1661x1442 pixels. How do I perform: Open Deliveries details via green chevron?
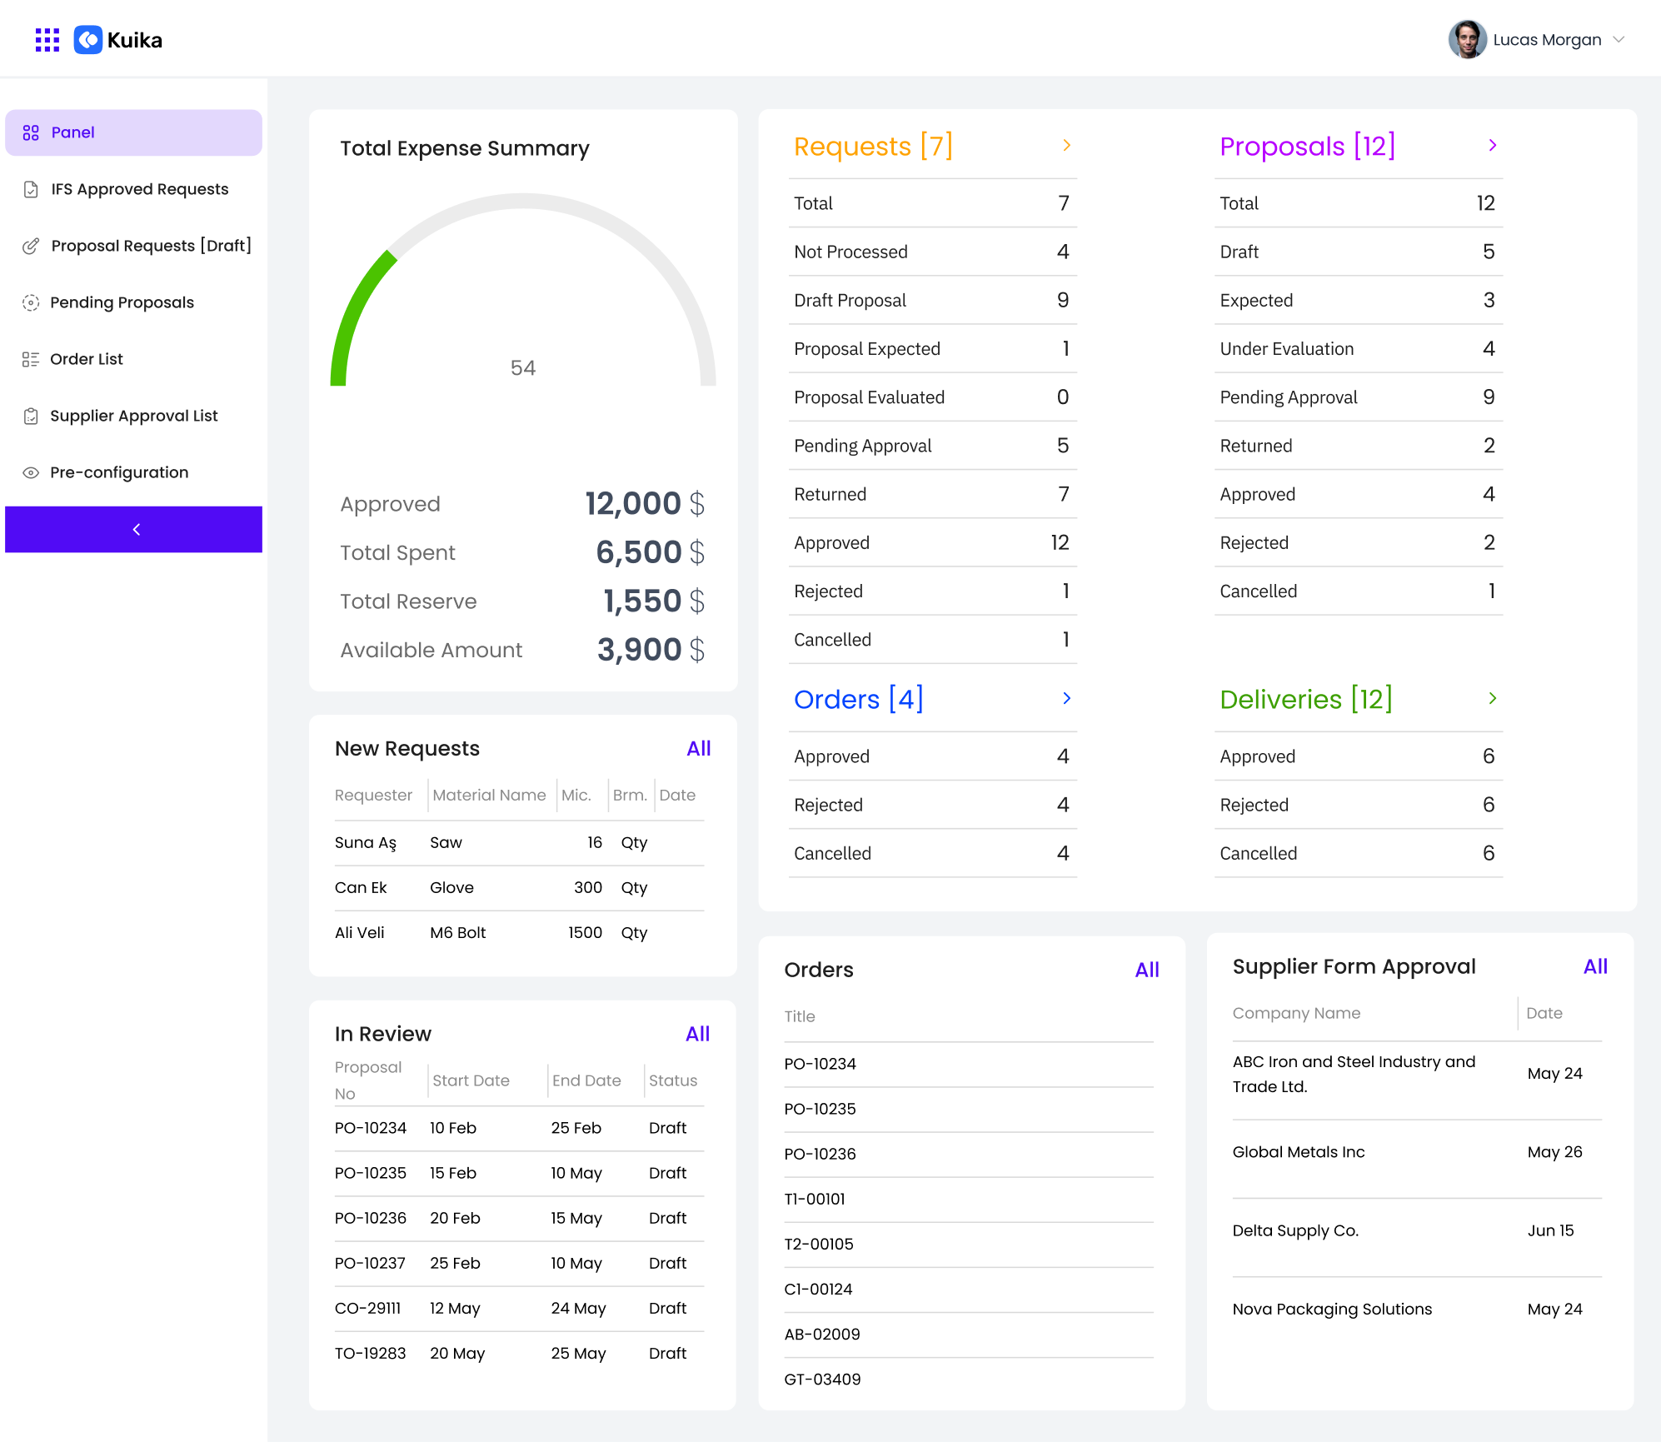[x=1492, y=698]
